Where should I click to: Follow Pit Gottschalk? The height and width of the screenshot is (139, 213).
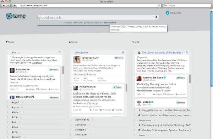pyautogui.click(x=118, y=87)
